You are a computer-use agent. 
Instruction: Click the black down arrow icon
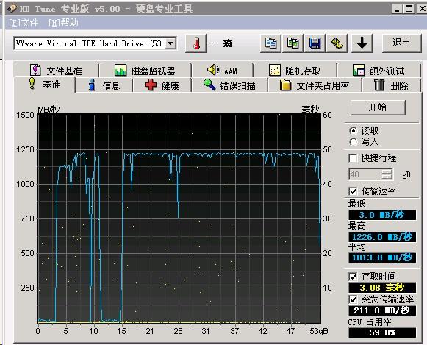(x=362, y=43)
